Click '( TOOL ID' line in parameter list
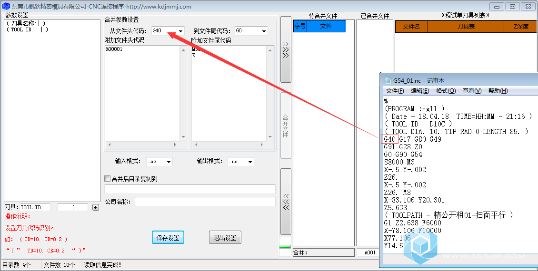The image size is (538, 271). [x=27, y=30]
